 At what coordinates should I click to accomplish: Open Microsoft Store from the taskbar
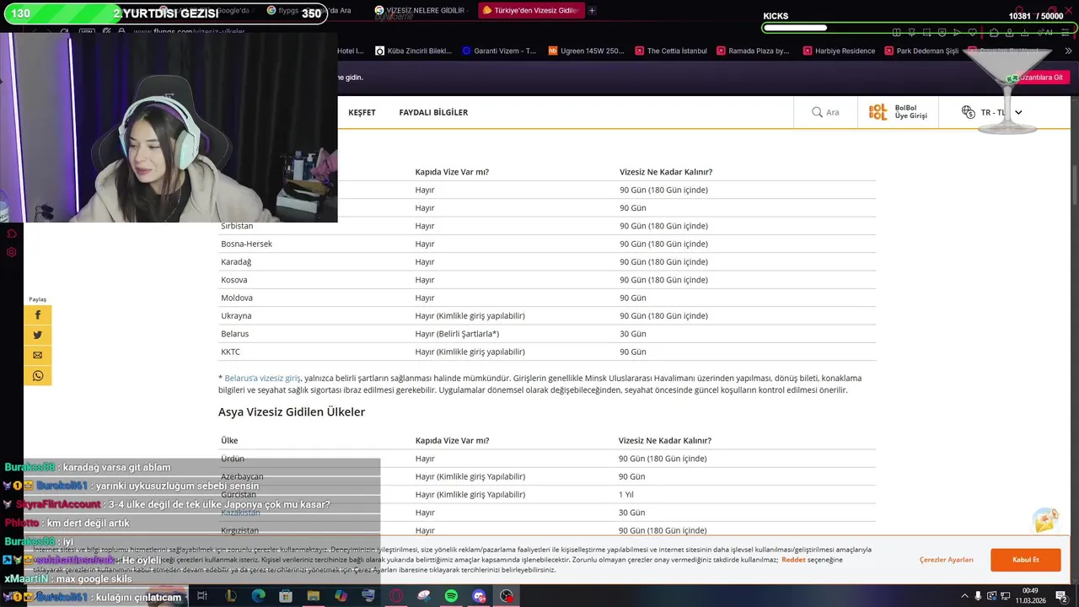pos(286,596)
